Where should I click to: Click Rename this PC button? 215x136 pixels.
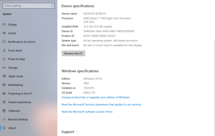[73, 53]
